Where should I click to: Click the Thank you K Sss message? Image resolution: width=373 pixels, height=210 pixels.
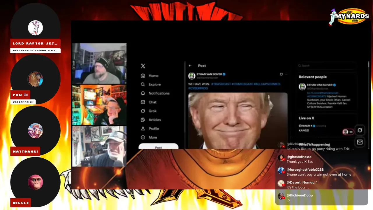[300, 162]
